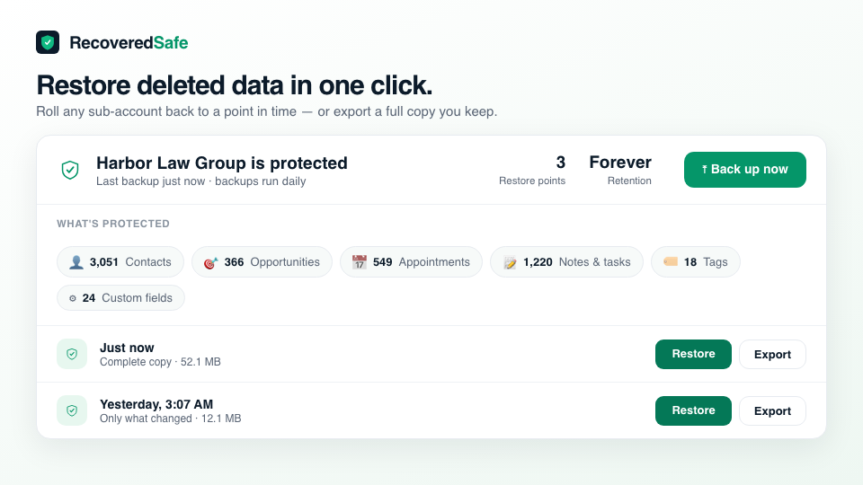Select the 366 Opportunities chip
Viewport: 863px width, 485px height.
262,261
